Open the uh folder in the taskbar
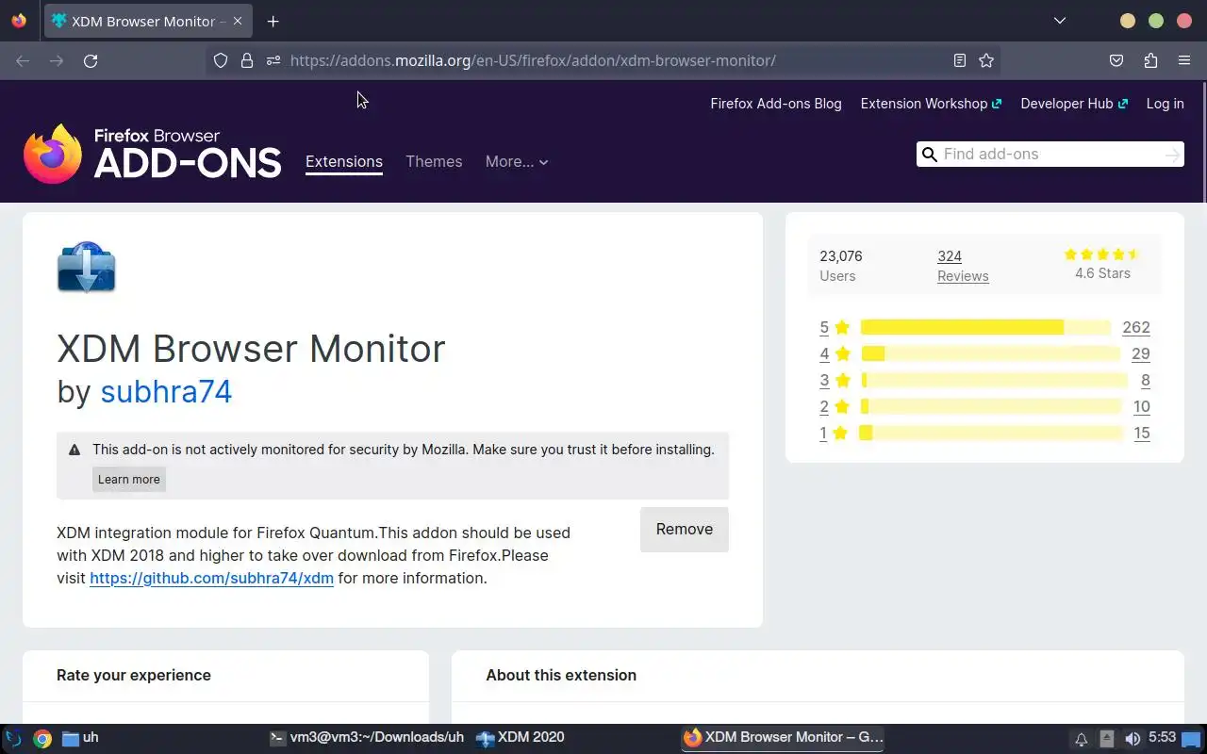Image resolution: width=1207 pixels, height=754 pixels. 80,738
